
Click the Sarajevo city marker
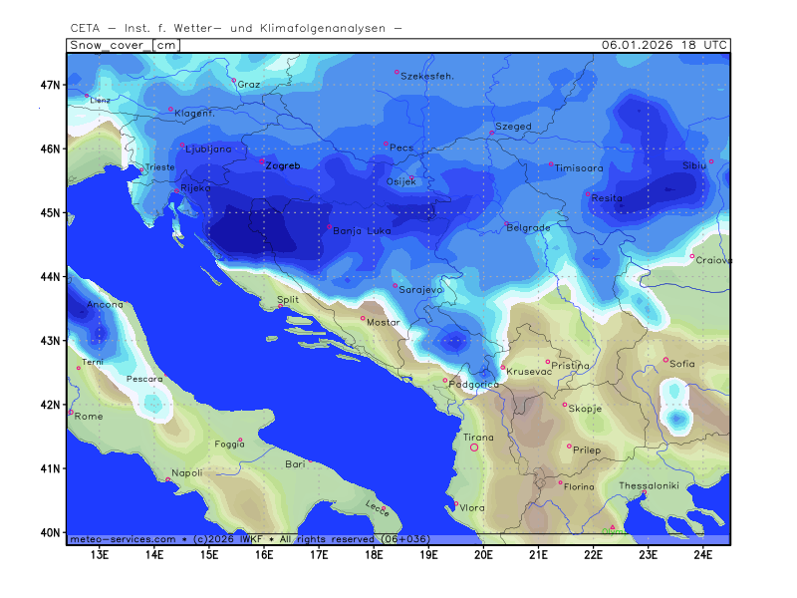point(395,285)
